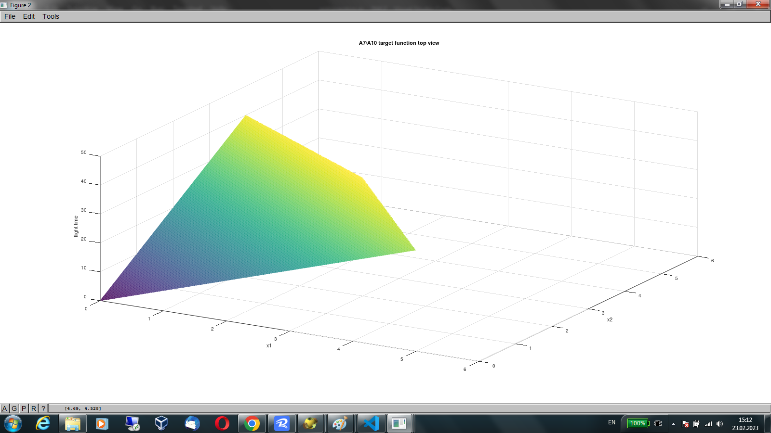Click the power status tray icon
Image resolution: width=771 pixels, height=433 pixels.
pyautogui.click(x=696, y=424)
